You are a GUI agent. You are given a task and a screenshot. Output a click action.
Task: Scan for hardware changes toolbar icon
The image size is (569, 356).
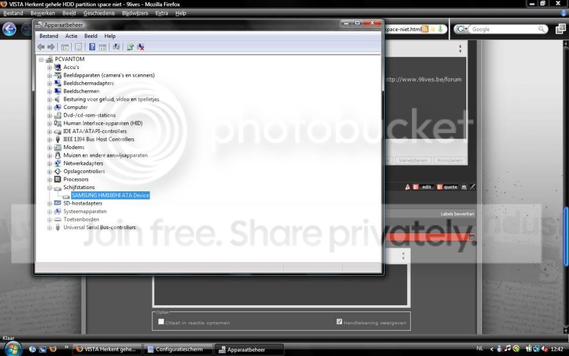pyautogui.click(x=116, y=47)
